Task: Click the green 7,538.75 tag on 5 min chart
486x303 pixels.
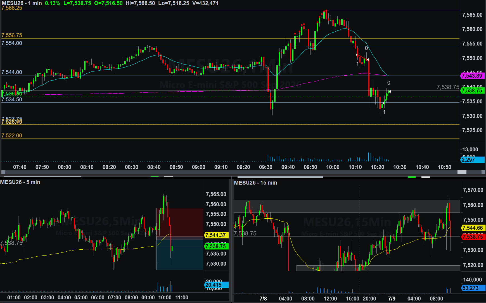Action: (x=217, y=246)
